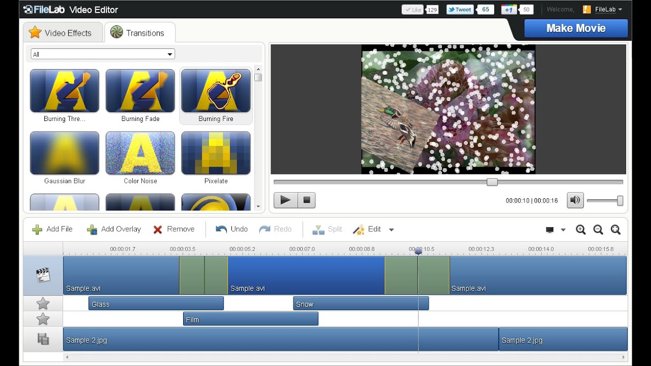Click the Redo button
The image size is (651, 366).
click(x=275, y=229)
